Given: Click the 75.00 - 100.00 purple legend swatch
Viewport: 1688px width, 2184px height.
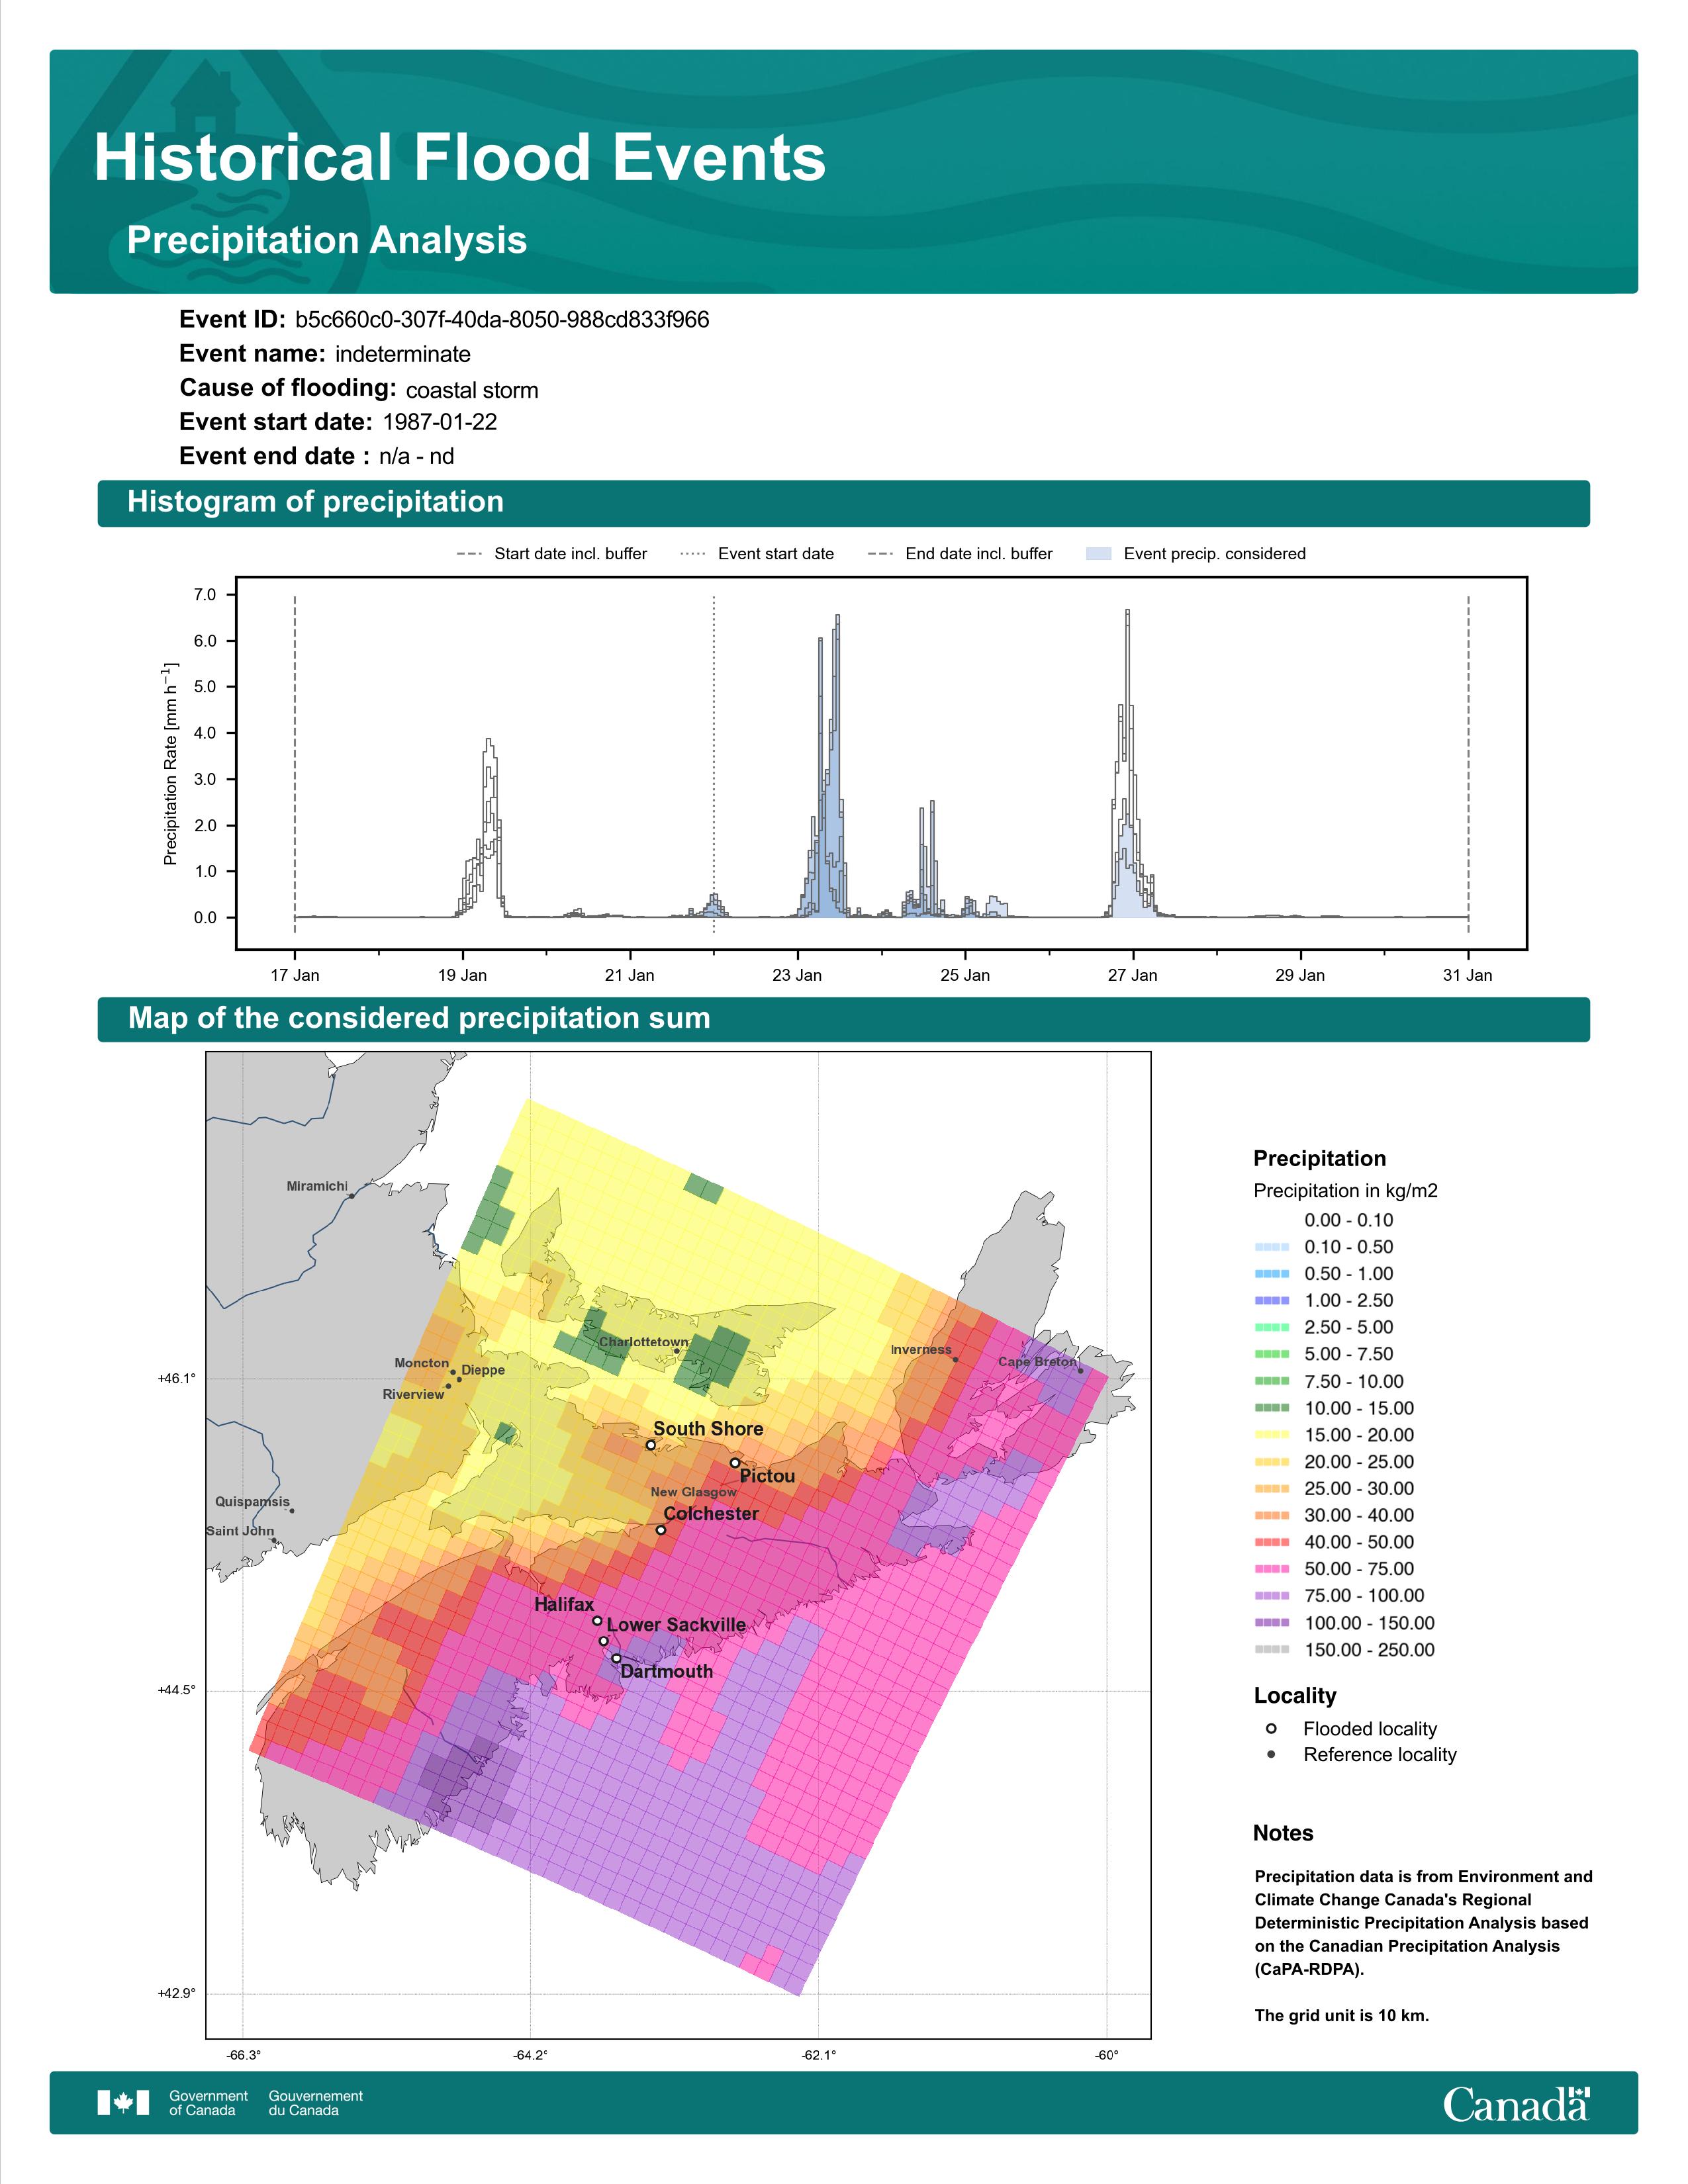Looking at the screenshot, I should coord(1271,1596).
